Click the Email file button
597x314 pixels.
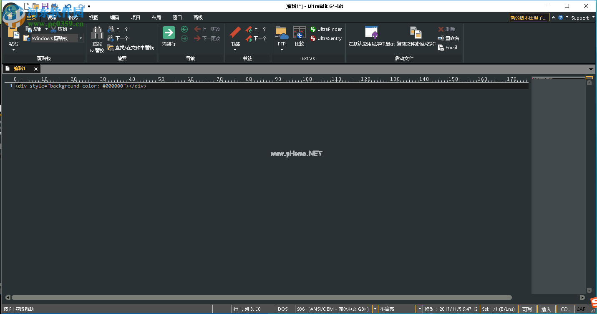coord(448,48)
